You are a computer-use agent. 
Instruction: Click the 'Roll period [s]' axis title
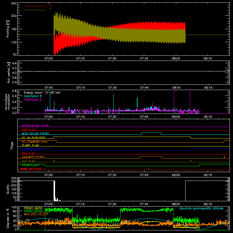[9, 73]
